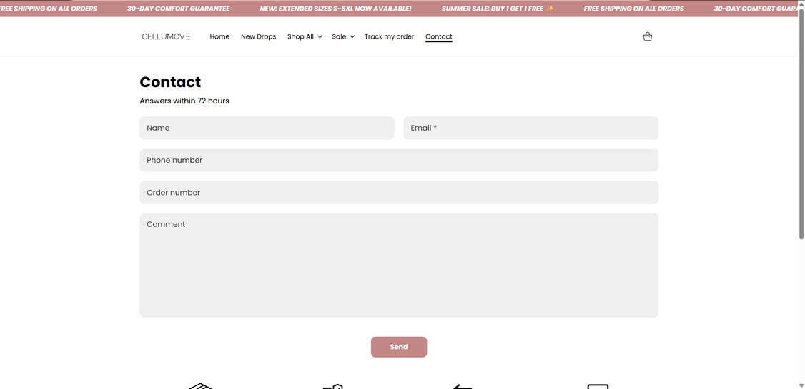The image size is (805, 389).
Task: Expand the Sale dropdown menu
Action: click(x=343, y=36)
